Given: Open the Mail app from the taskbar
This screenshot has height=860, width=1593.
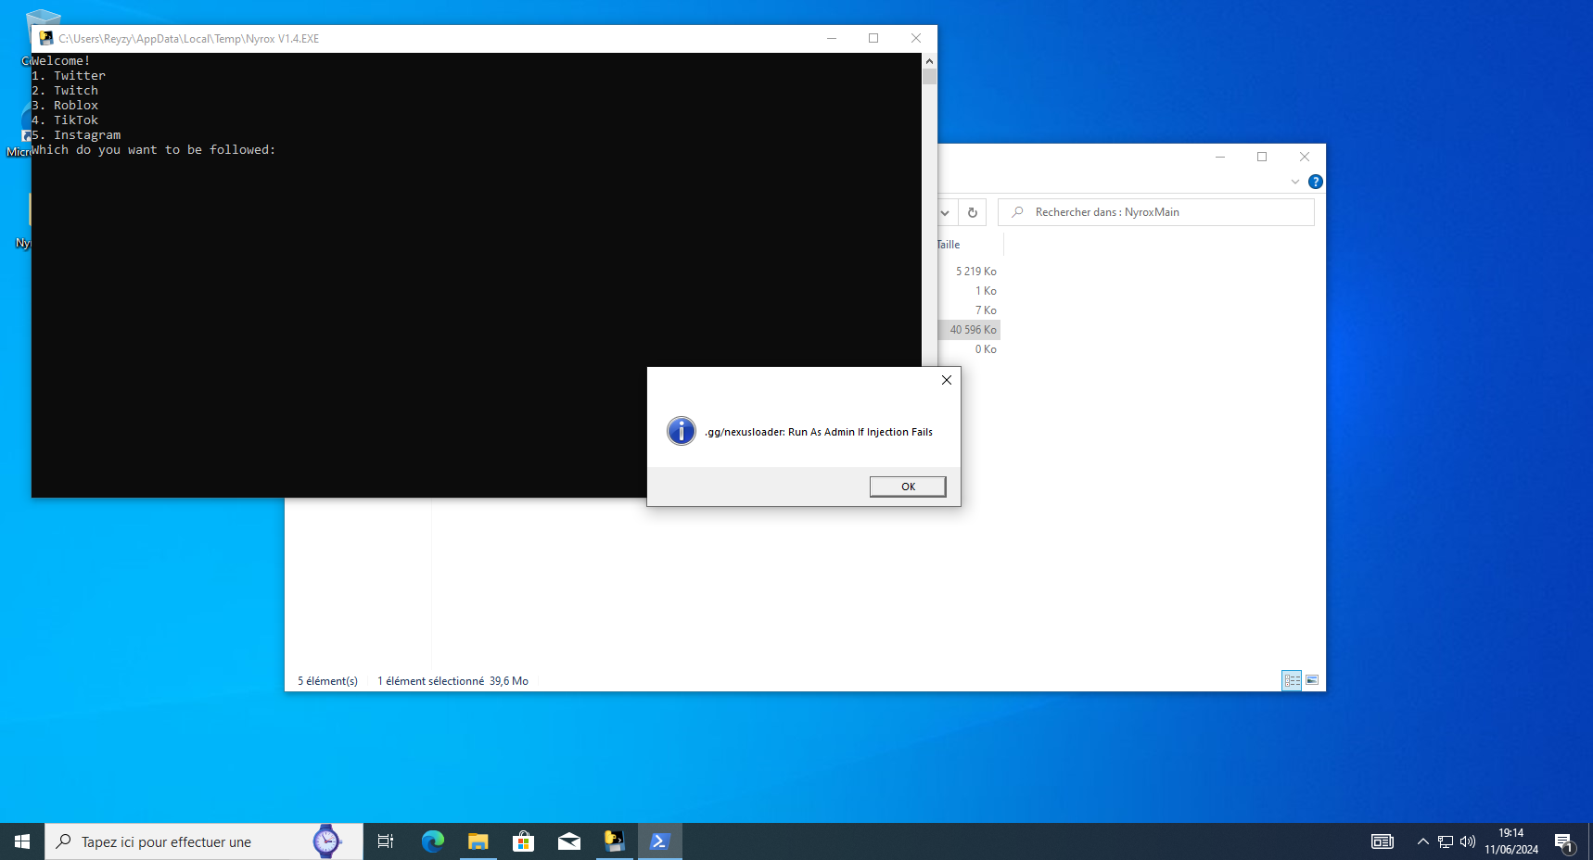Looking at the screenshot, I should coord(569,841).
